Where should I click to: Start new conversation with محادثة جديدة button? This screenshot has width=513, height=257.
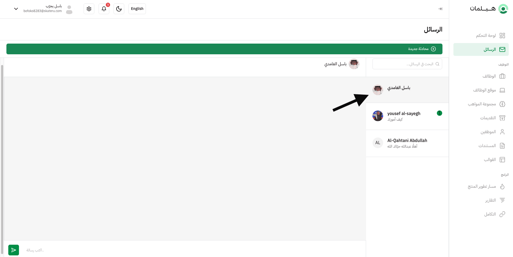(x=224, y=49)
